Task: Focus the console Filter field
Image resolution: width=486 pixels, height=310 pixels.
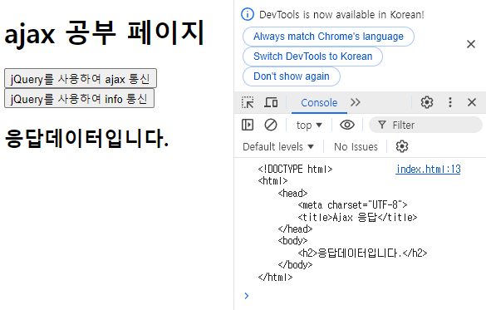Action: 425,125
